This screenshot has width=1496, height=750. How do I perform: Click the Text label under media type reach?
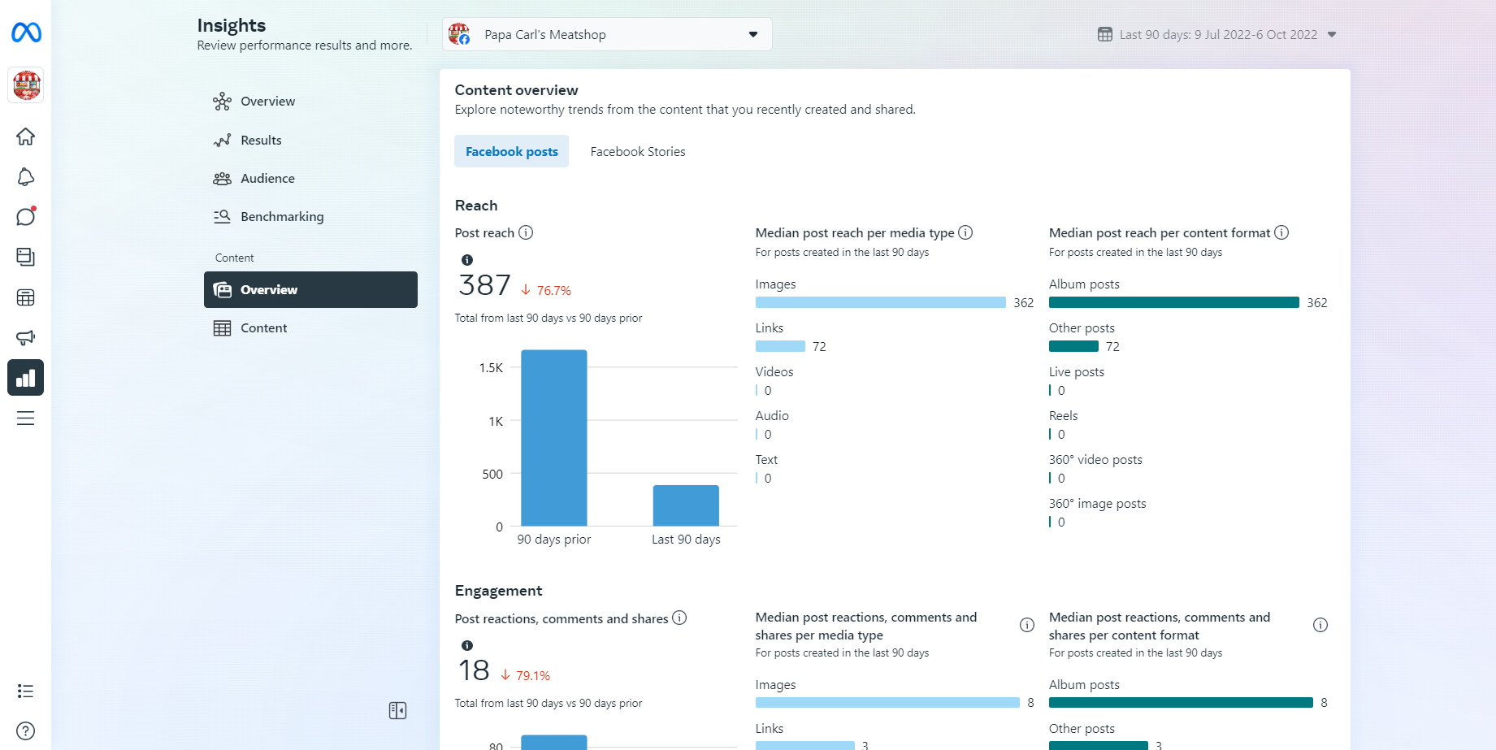tap(766, 460)
